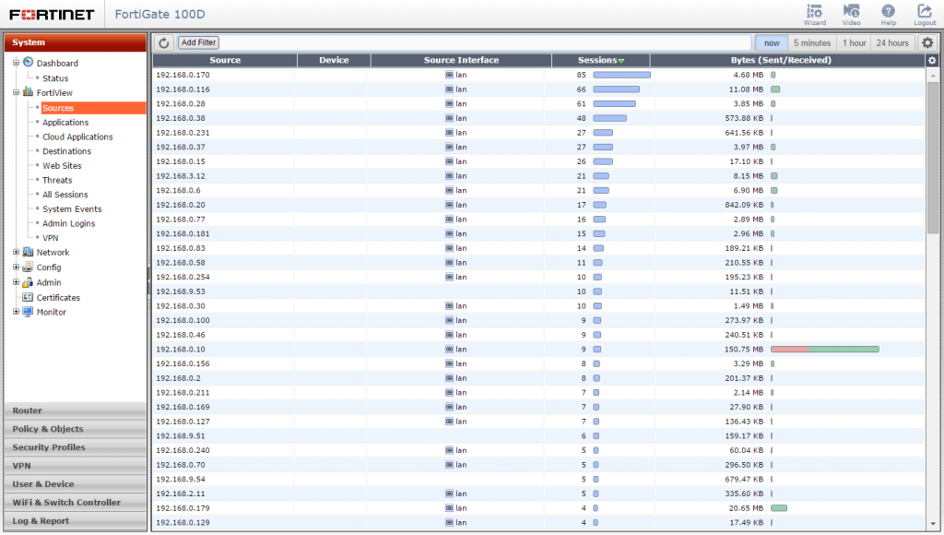Expand the Network tree node

pyautogui.click(x=16, y=252)
